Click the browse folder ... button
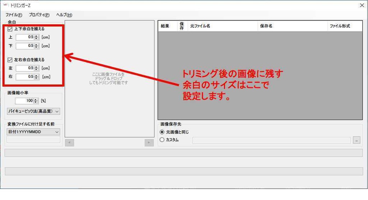368x200 pixels. pyautogui.click(x=356, y=140)
